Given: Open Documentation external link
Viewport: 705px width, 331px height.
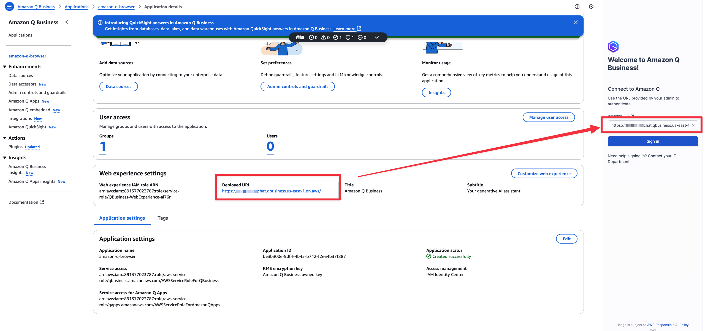Looking at the screenshot, I should [x=26, y=202].
